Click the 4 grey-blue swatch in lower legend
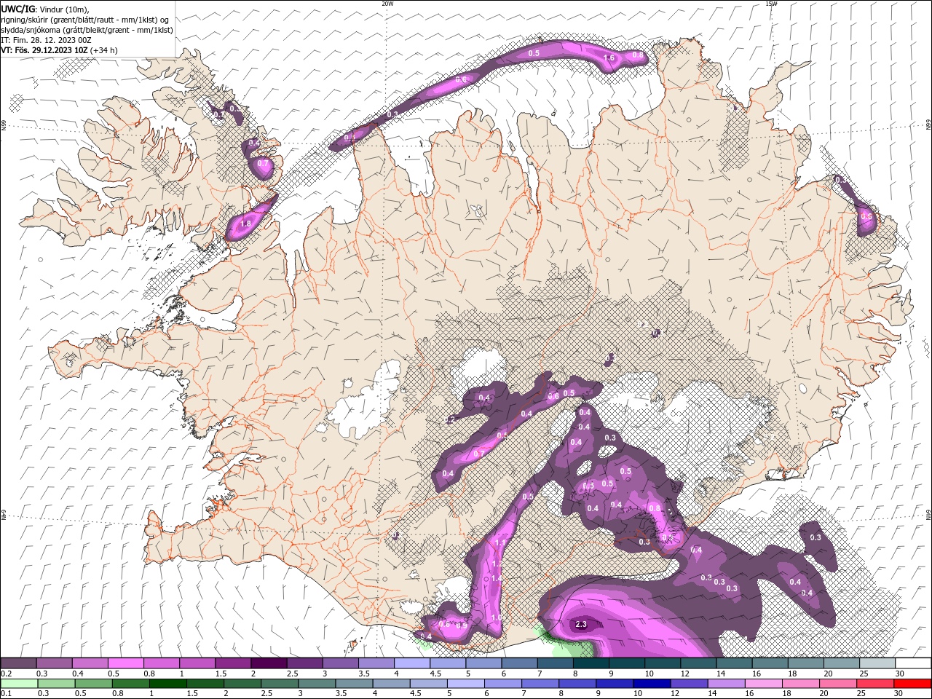 click(x=391, y=683)
